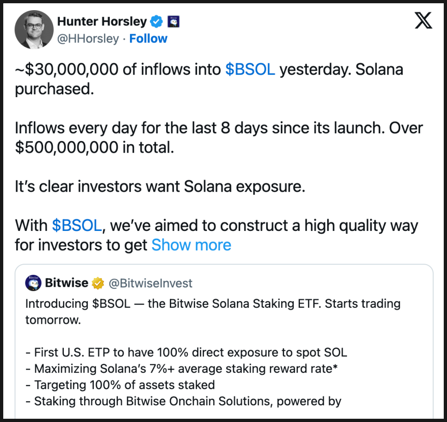Click the "First U.S. ETP" bullet line

pyautogui.click(x=186, y=353)
